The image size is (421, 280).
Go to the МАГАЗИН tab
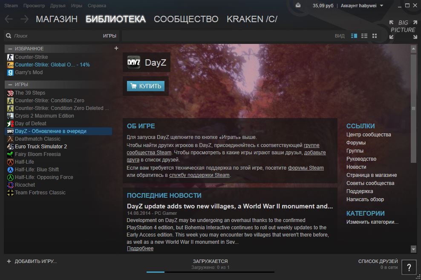coord(57,19)
